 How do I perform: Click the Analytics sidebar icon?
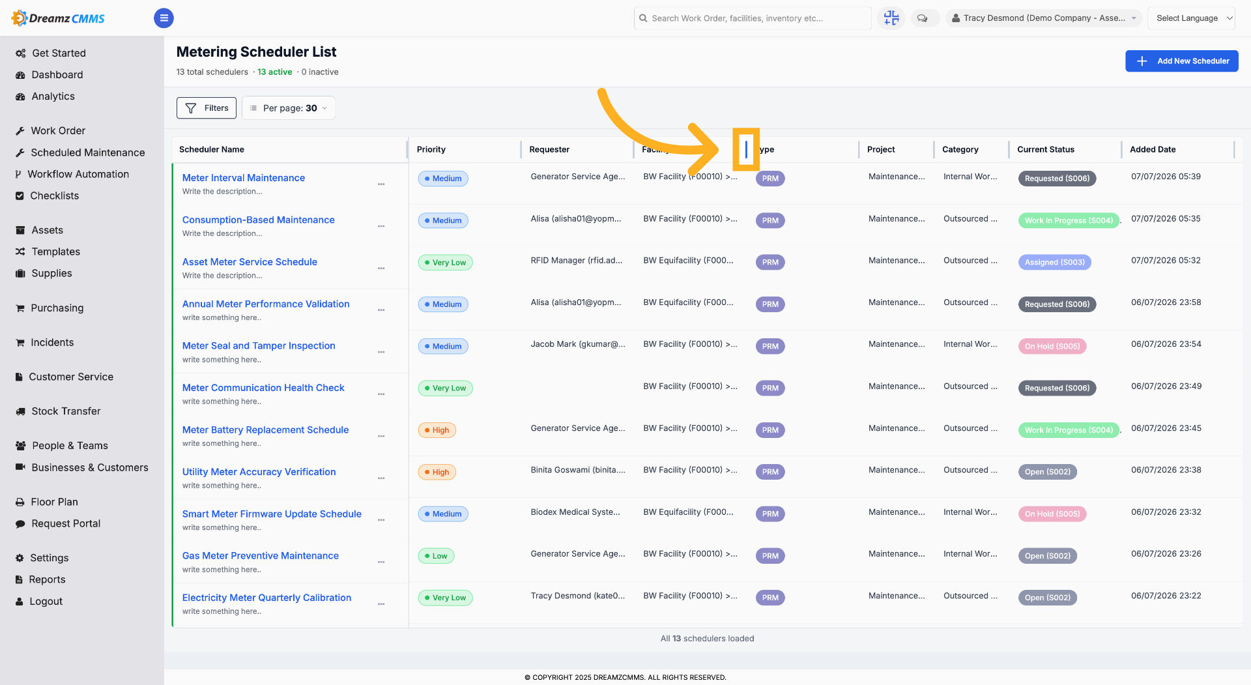point(20,96)
